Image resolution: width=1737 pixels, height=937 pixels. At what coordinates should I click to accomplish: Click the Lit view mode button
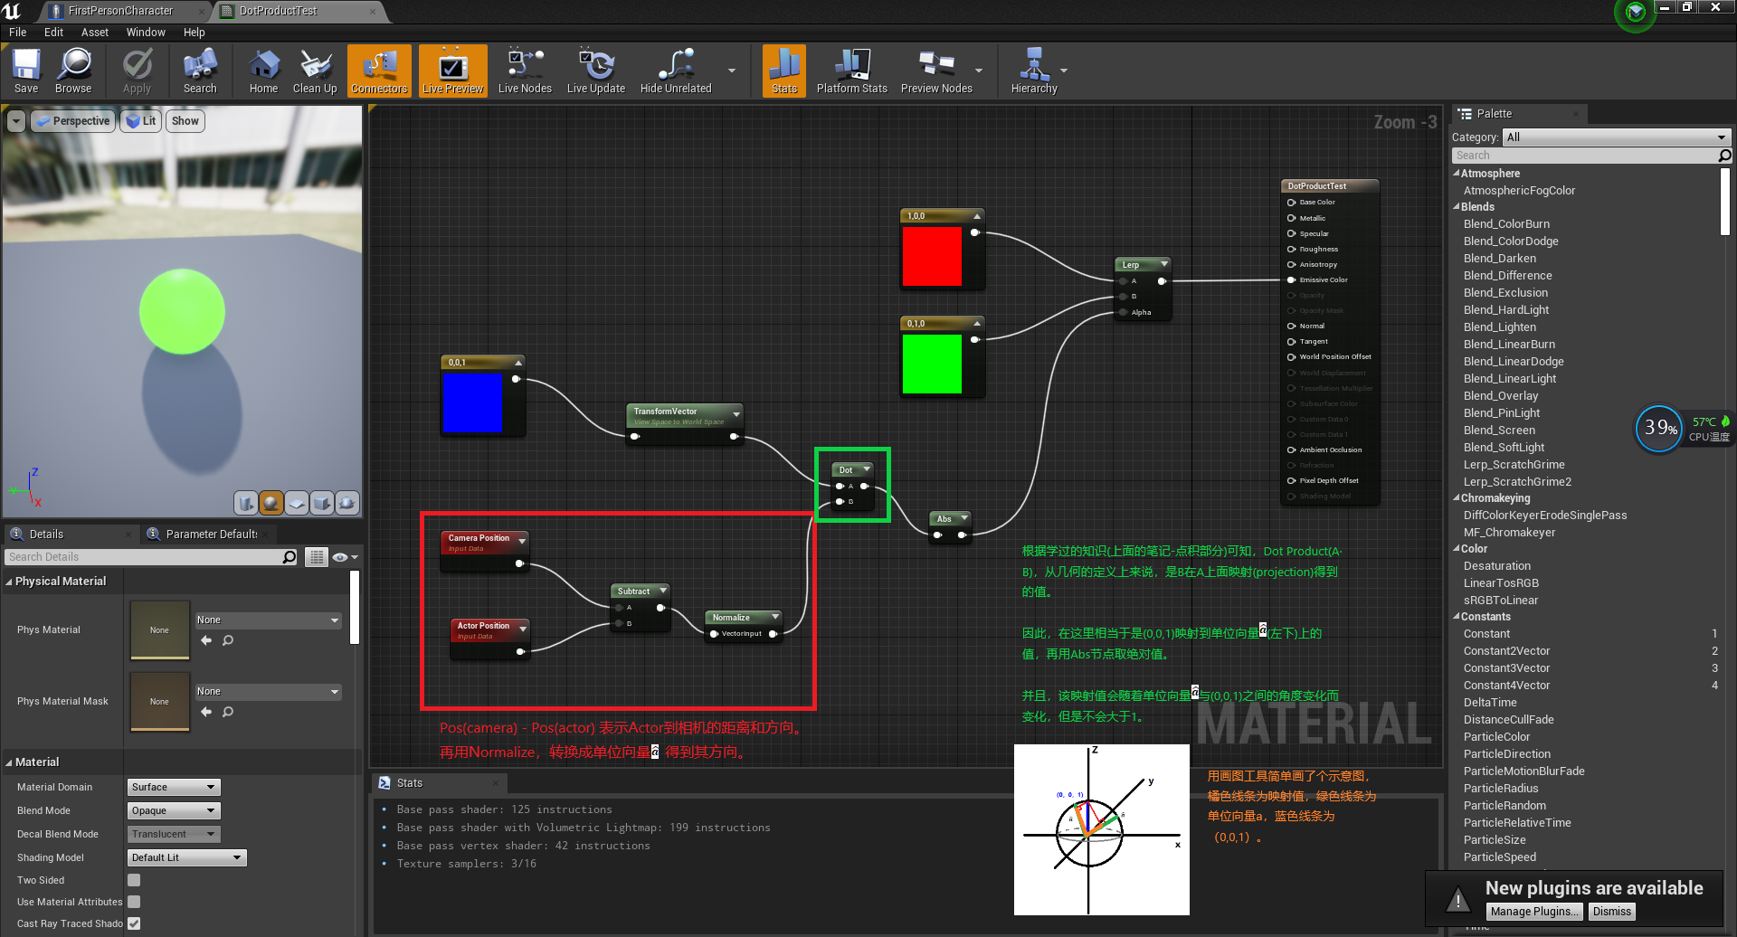click(x=141, y=121)
